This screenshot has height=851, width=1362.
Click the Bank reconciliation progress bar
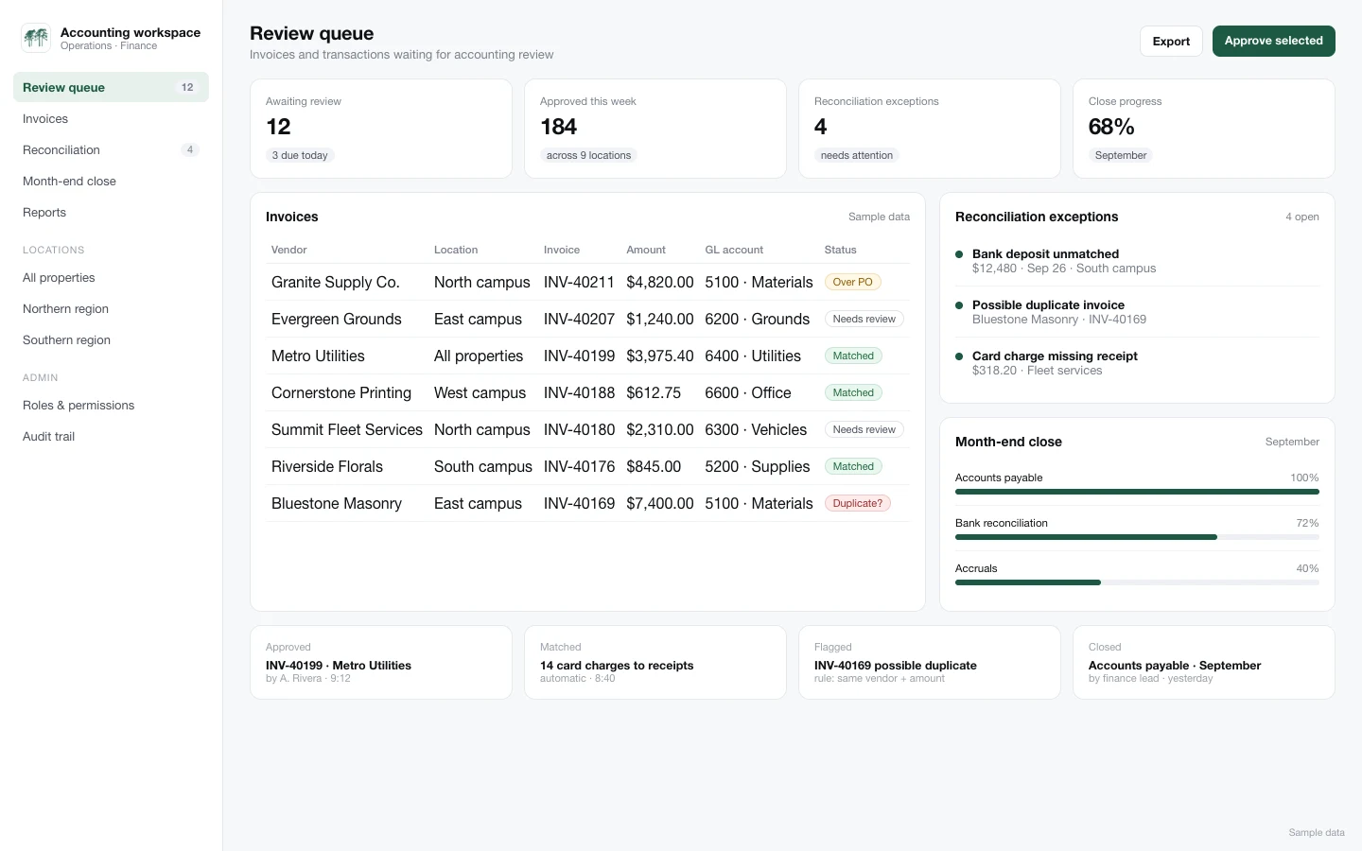pos(1137,537)
